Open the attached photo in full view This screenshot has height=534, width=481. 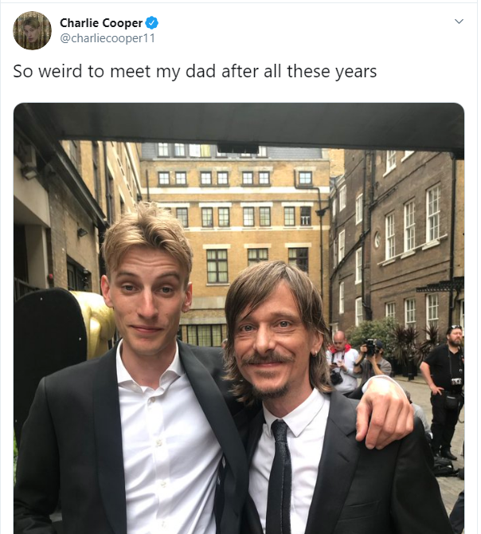239,318
